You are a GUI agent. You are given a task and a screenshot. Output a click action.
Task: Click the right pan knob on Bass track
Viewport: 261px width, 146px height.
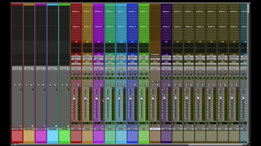point(90,74)
